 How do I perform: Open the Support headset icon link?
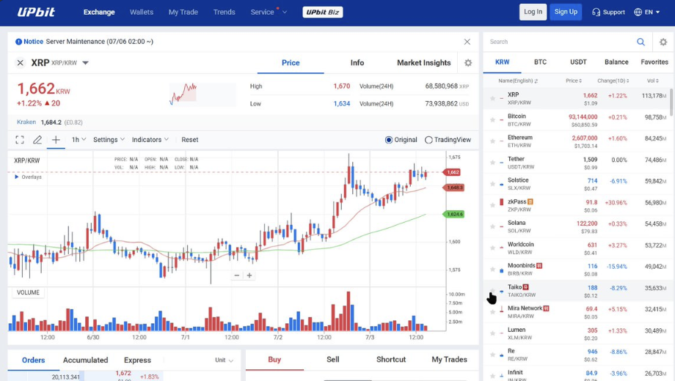click(x=596, y=12)
